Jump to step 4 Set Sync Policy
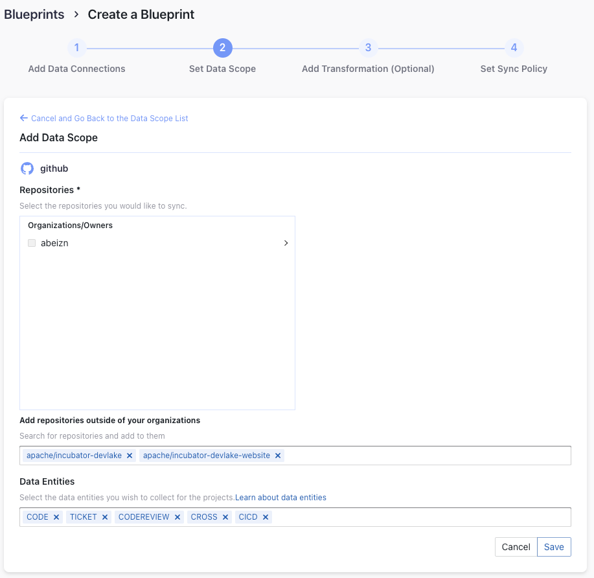The width and height of the screenshot is (594, 578). coord(514,48)
